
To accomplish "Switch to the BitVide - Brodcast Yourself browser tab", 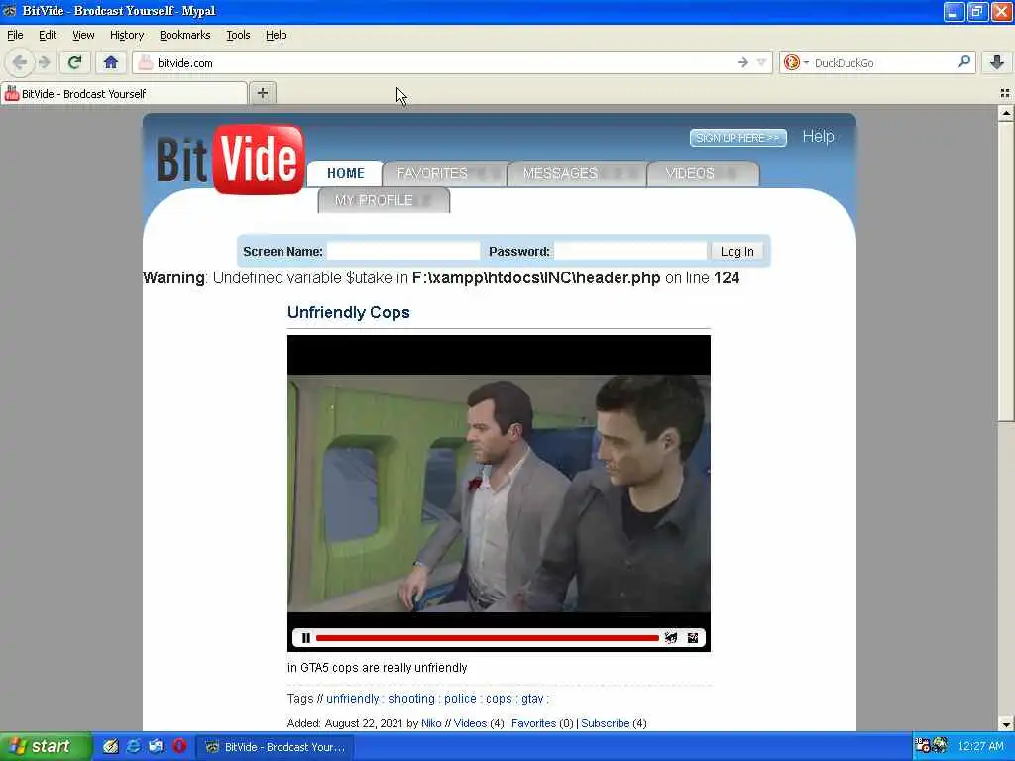I will (x=124, y=94).
